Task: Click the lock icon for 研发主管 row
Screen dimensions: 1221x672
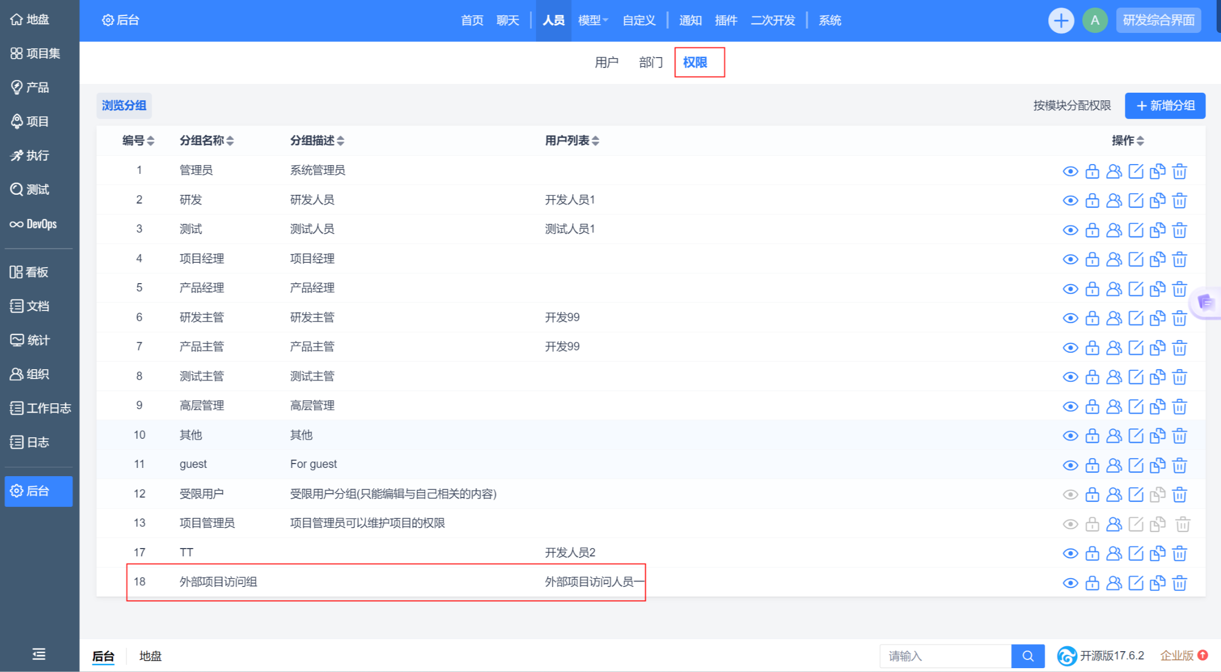Action: click(x=1092, y=318)
